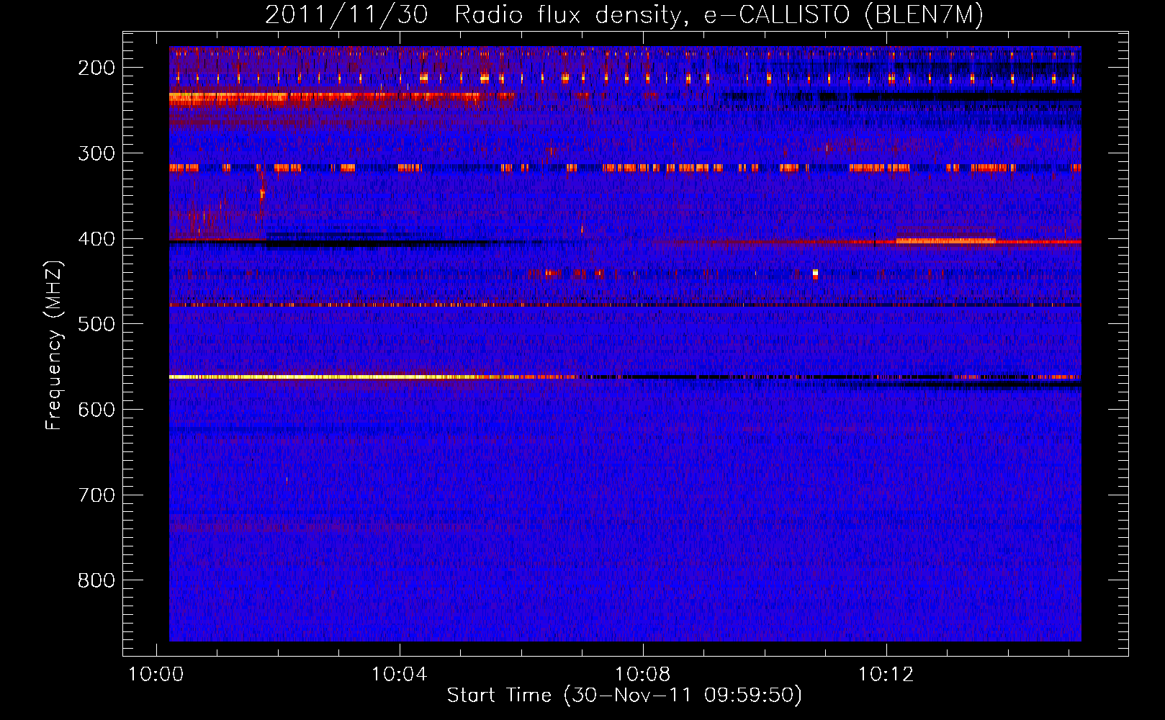Click the 10:04 time tick label
1165x720 pixels.
(400, 675)
